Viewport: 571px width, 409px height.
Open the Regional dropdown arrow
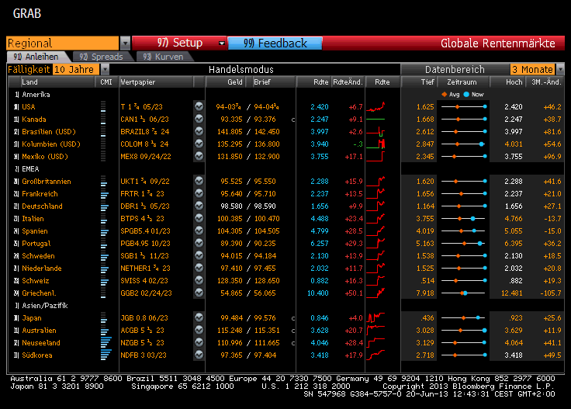tap(125, 43)
